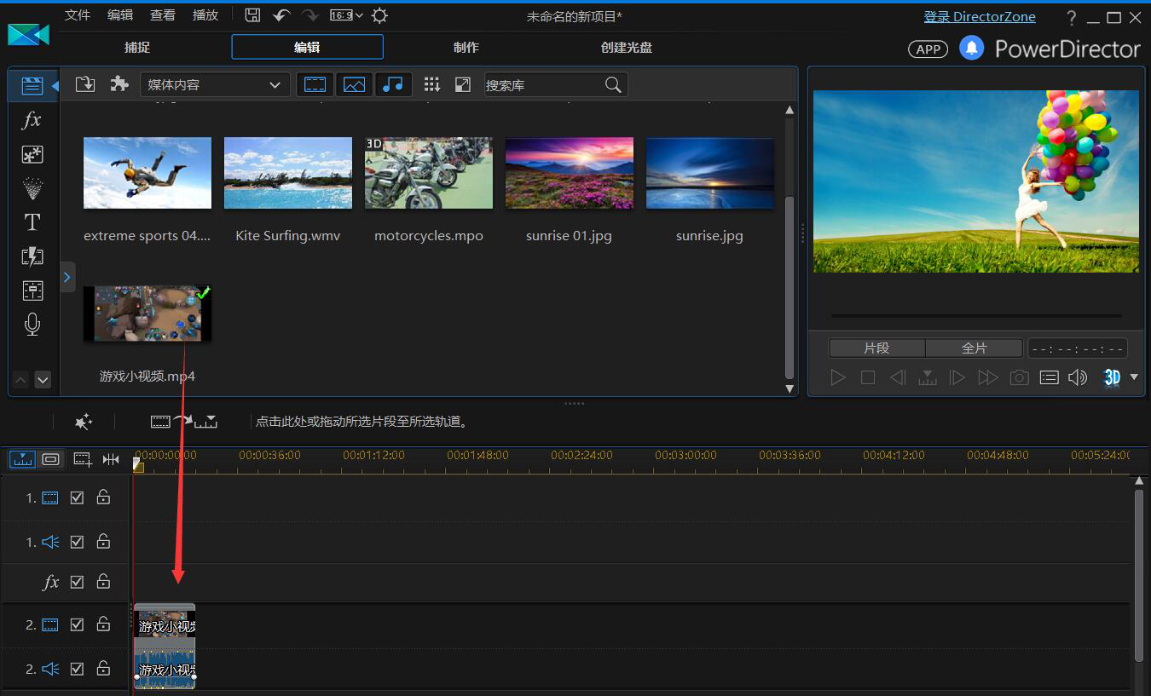Switch to the 制作 tab
Image resolution: width=1151 pixels, height=696 pixels.
click(x=466, y=48)
